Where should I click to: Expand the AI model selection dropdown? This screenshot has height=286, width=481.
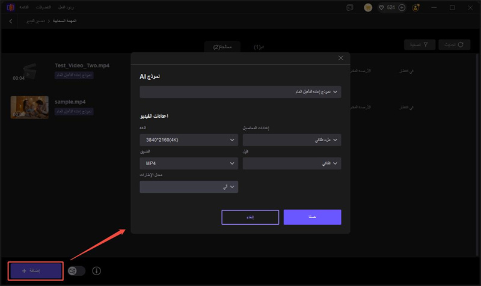tap(240, 92)
